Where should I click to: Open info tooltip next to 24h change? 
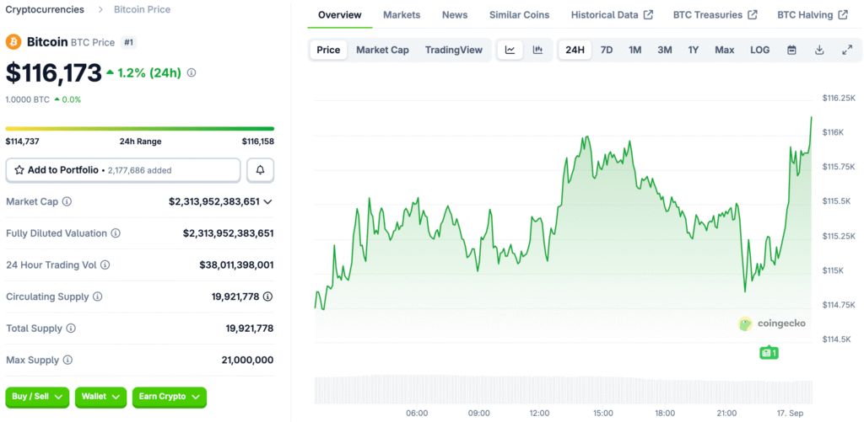tap(192, 72)
